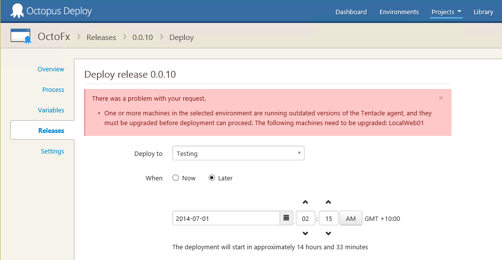Decrease the hour with down arrow
The height and width of the screenshot is (260, 502).
coord(305,234)
